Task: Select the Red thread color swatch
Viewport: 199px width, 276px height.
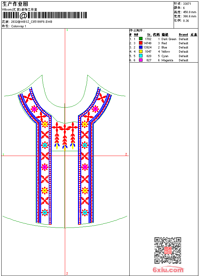Action: click(141, 43)
